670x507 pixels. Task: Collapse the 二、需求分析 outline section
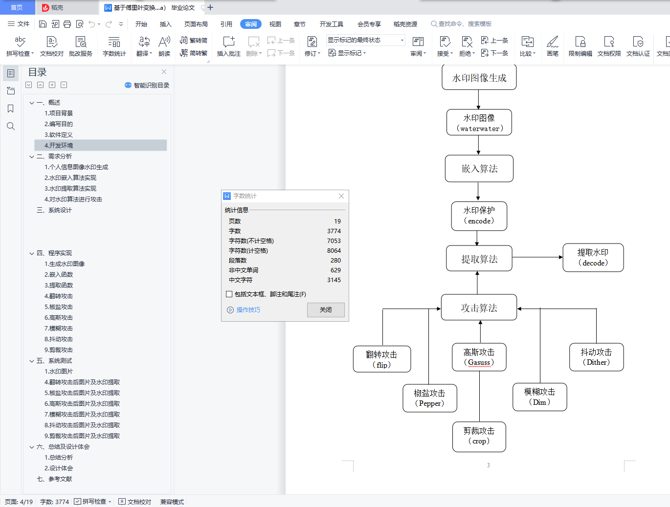[x=32, y=156]
